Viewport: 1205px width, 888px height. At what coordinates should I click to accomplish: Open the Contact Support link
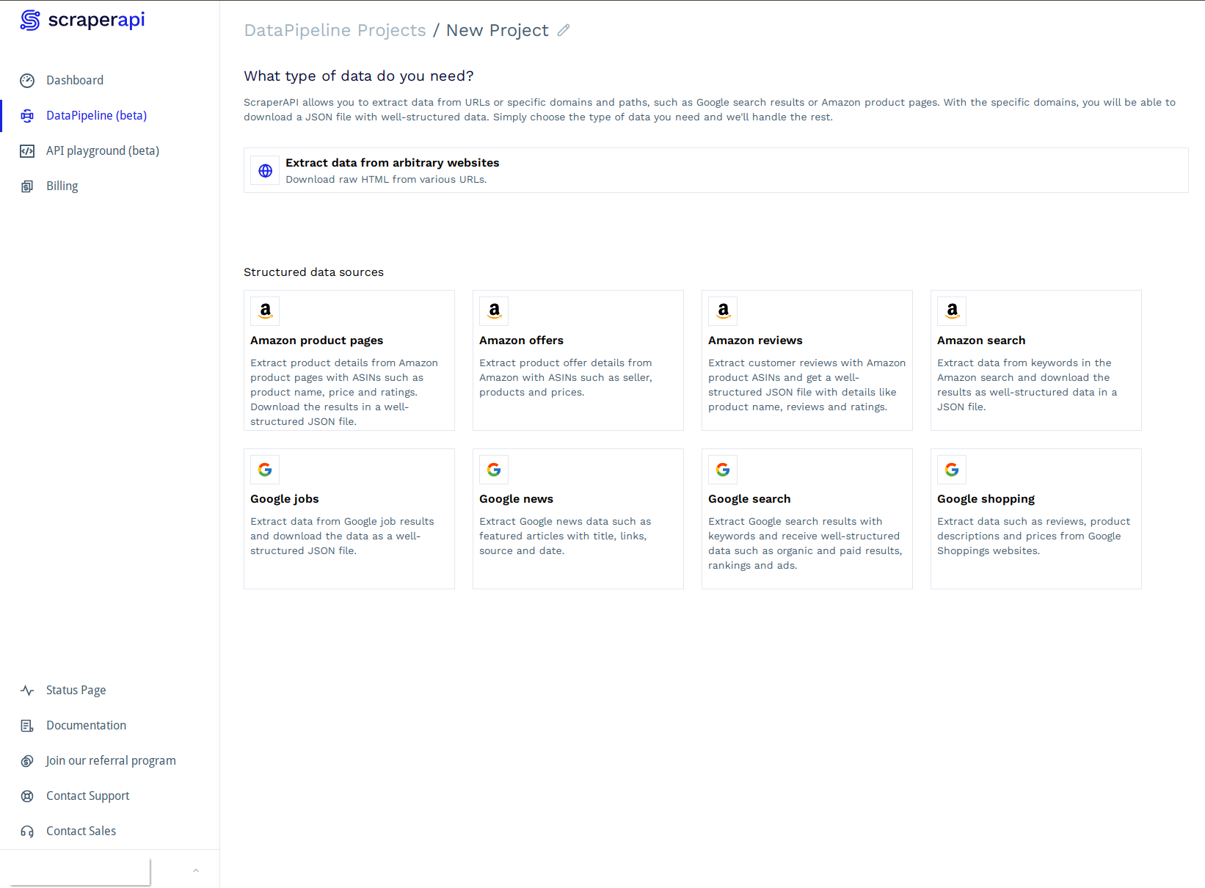point(87,796)
